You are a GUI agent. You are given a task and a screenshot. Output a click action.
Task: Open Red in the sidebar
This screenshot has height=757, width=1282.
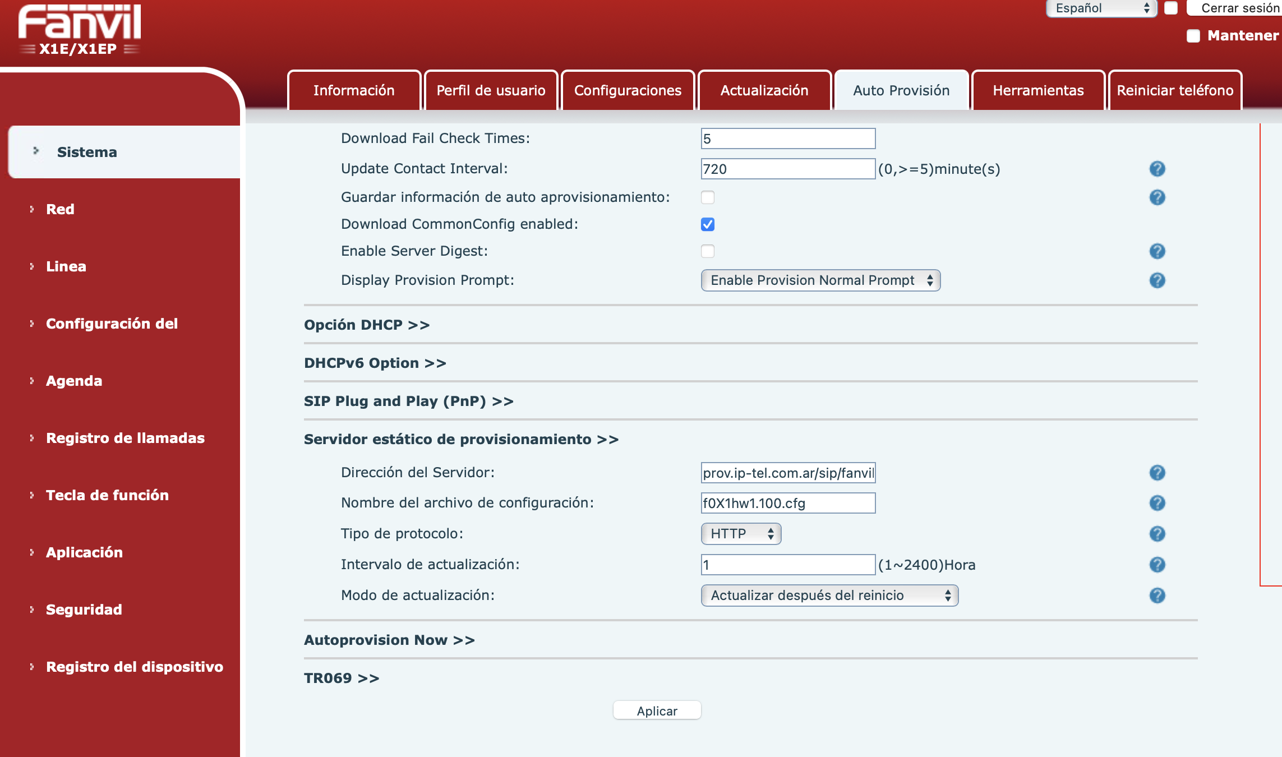tap(60, 209)
